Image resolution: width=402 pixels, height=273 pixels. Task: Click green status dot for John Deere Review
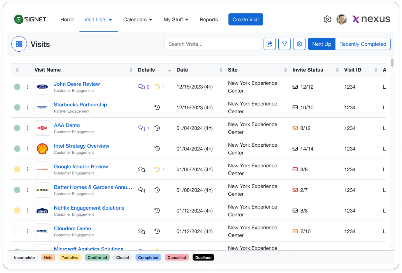(x=17, y=87)
